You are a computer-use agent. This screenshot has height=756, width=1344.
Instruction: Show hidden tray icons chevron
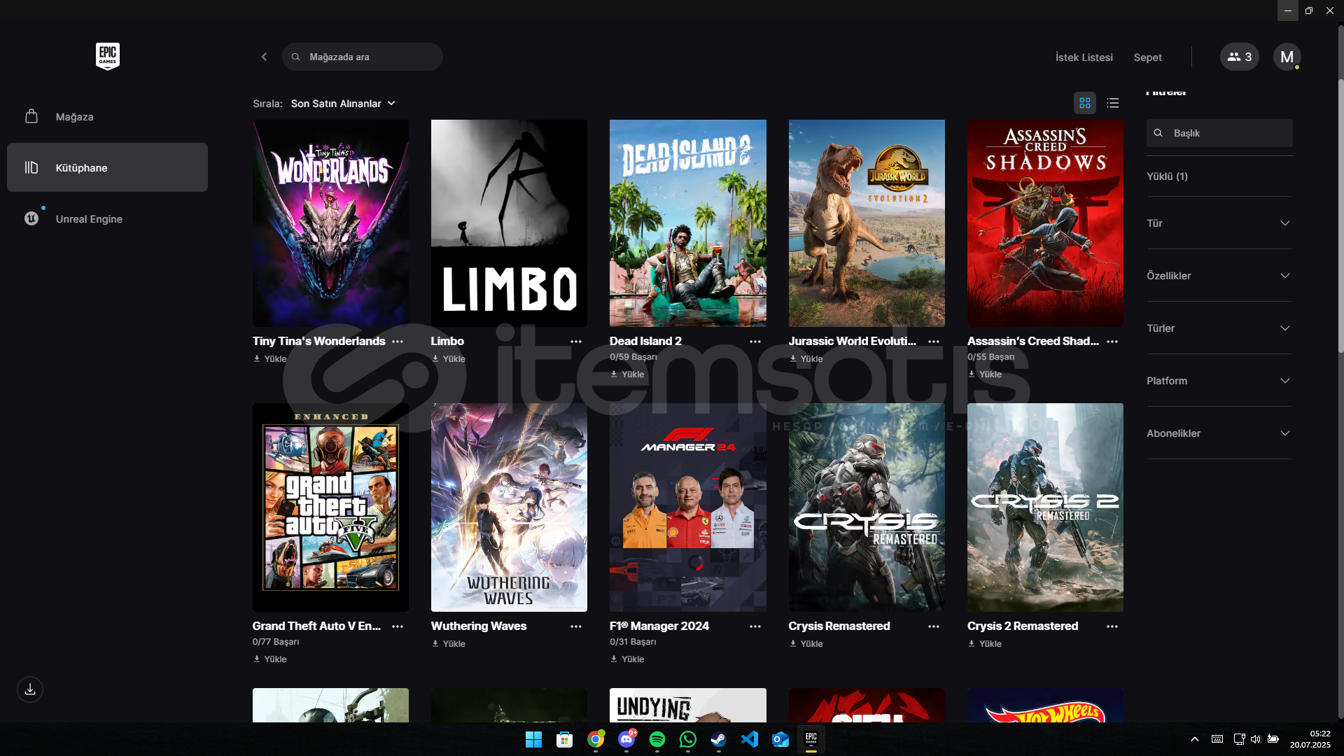tap(1195, 739)
